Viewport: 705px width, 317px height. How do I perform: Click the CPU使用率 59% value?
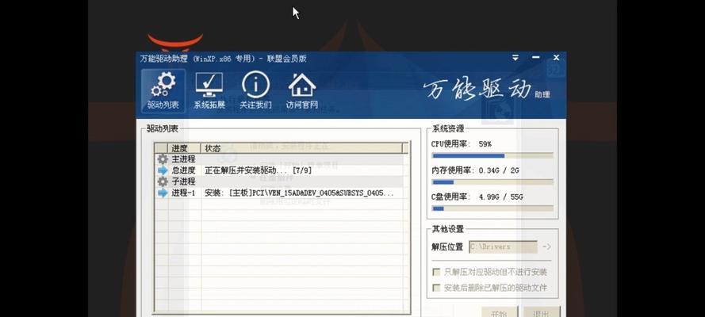[485, 144]
